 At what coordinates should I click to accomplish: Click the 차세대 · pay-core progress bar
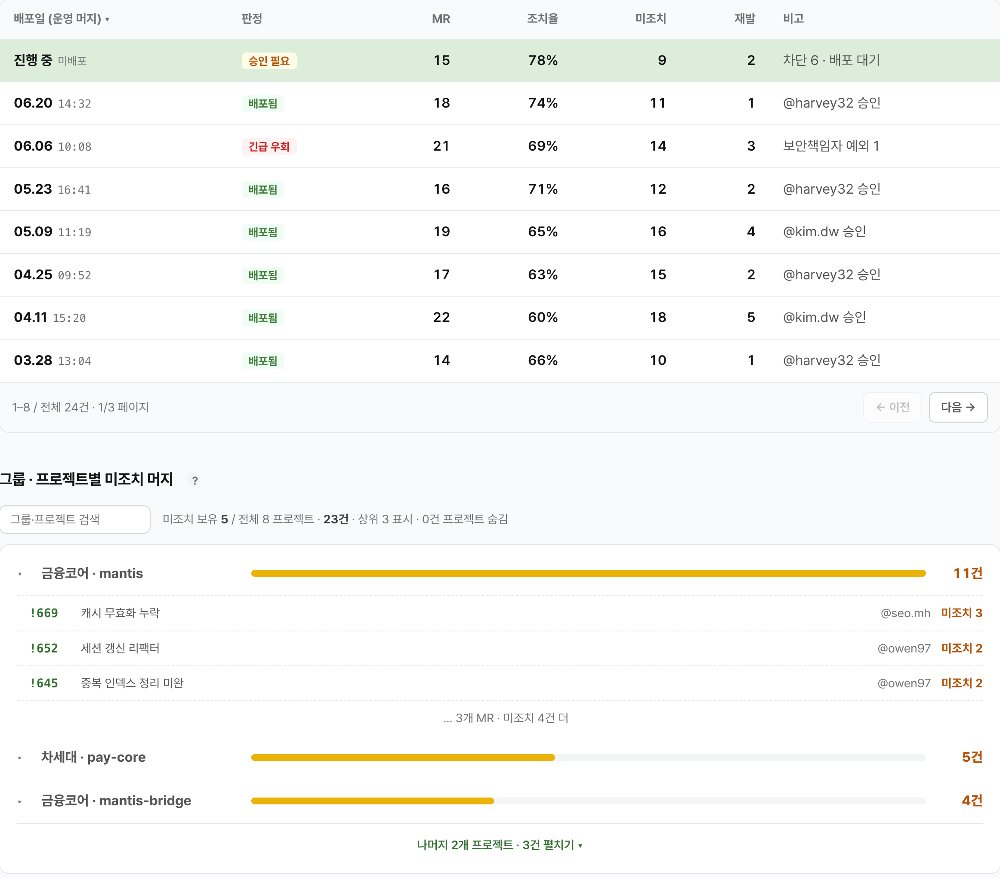(588, 757)
